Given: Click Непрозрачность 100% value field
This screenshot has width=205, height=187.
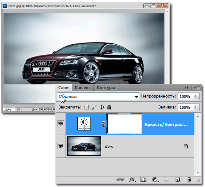Looking at the screenshot, I should (185, 96).
